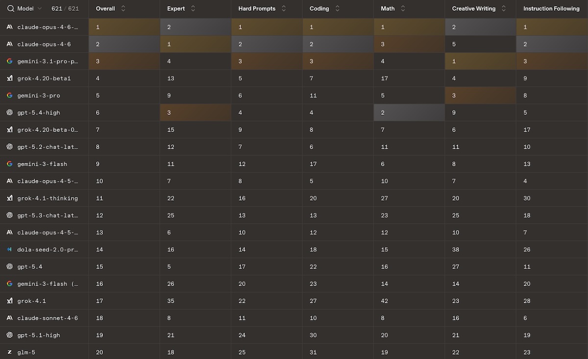588x359 pixels.
Task: Click the dola-seed-2.0 model logo
Action: click(10, 250)
